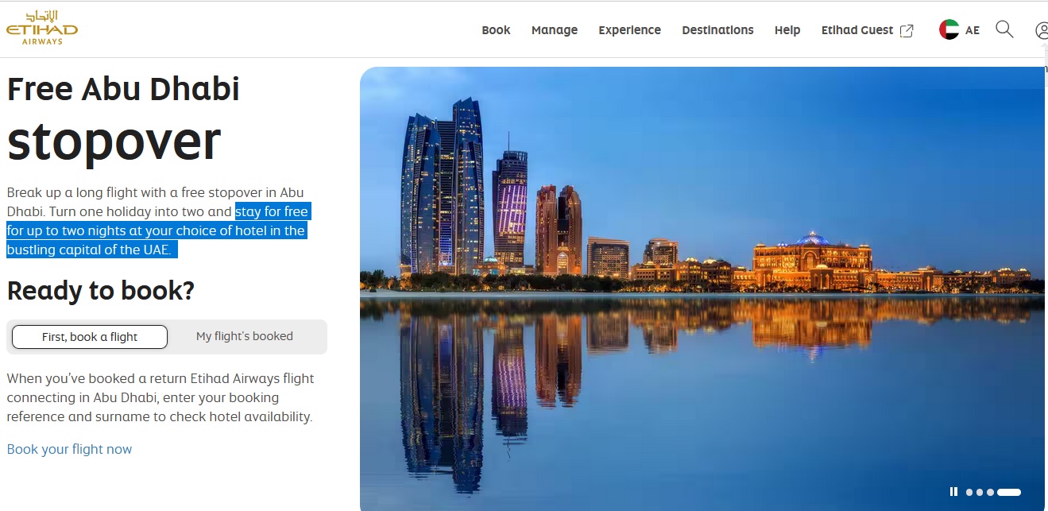Click the large "stopover" heading
The height and width of the screenshot is (511, 1048).
(x=114, y=141)
